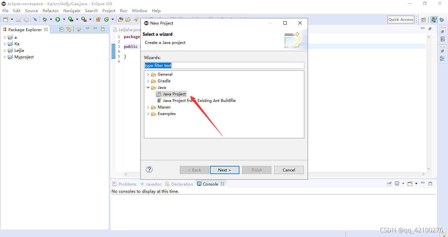Click the Help question mark icon in the dialog
The height and width of the screenshot is (237, 448).
(x=149, y=169)
